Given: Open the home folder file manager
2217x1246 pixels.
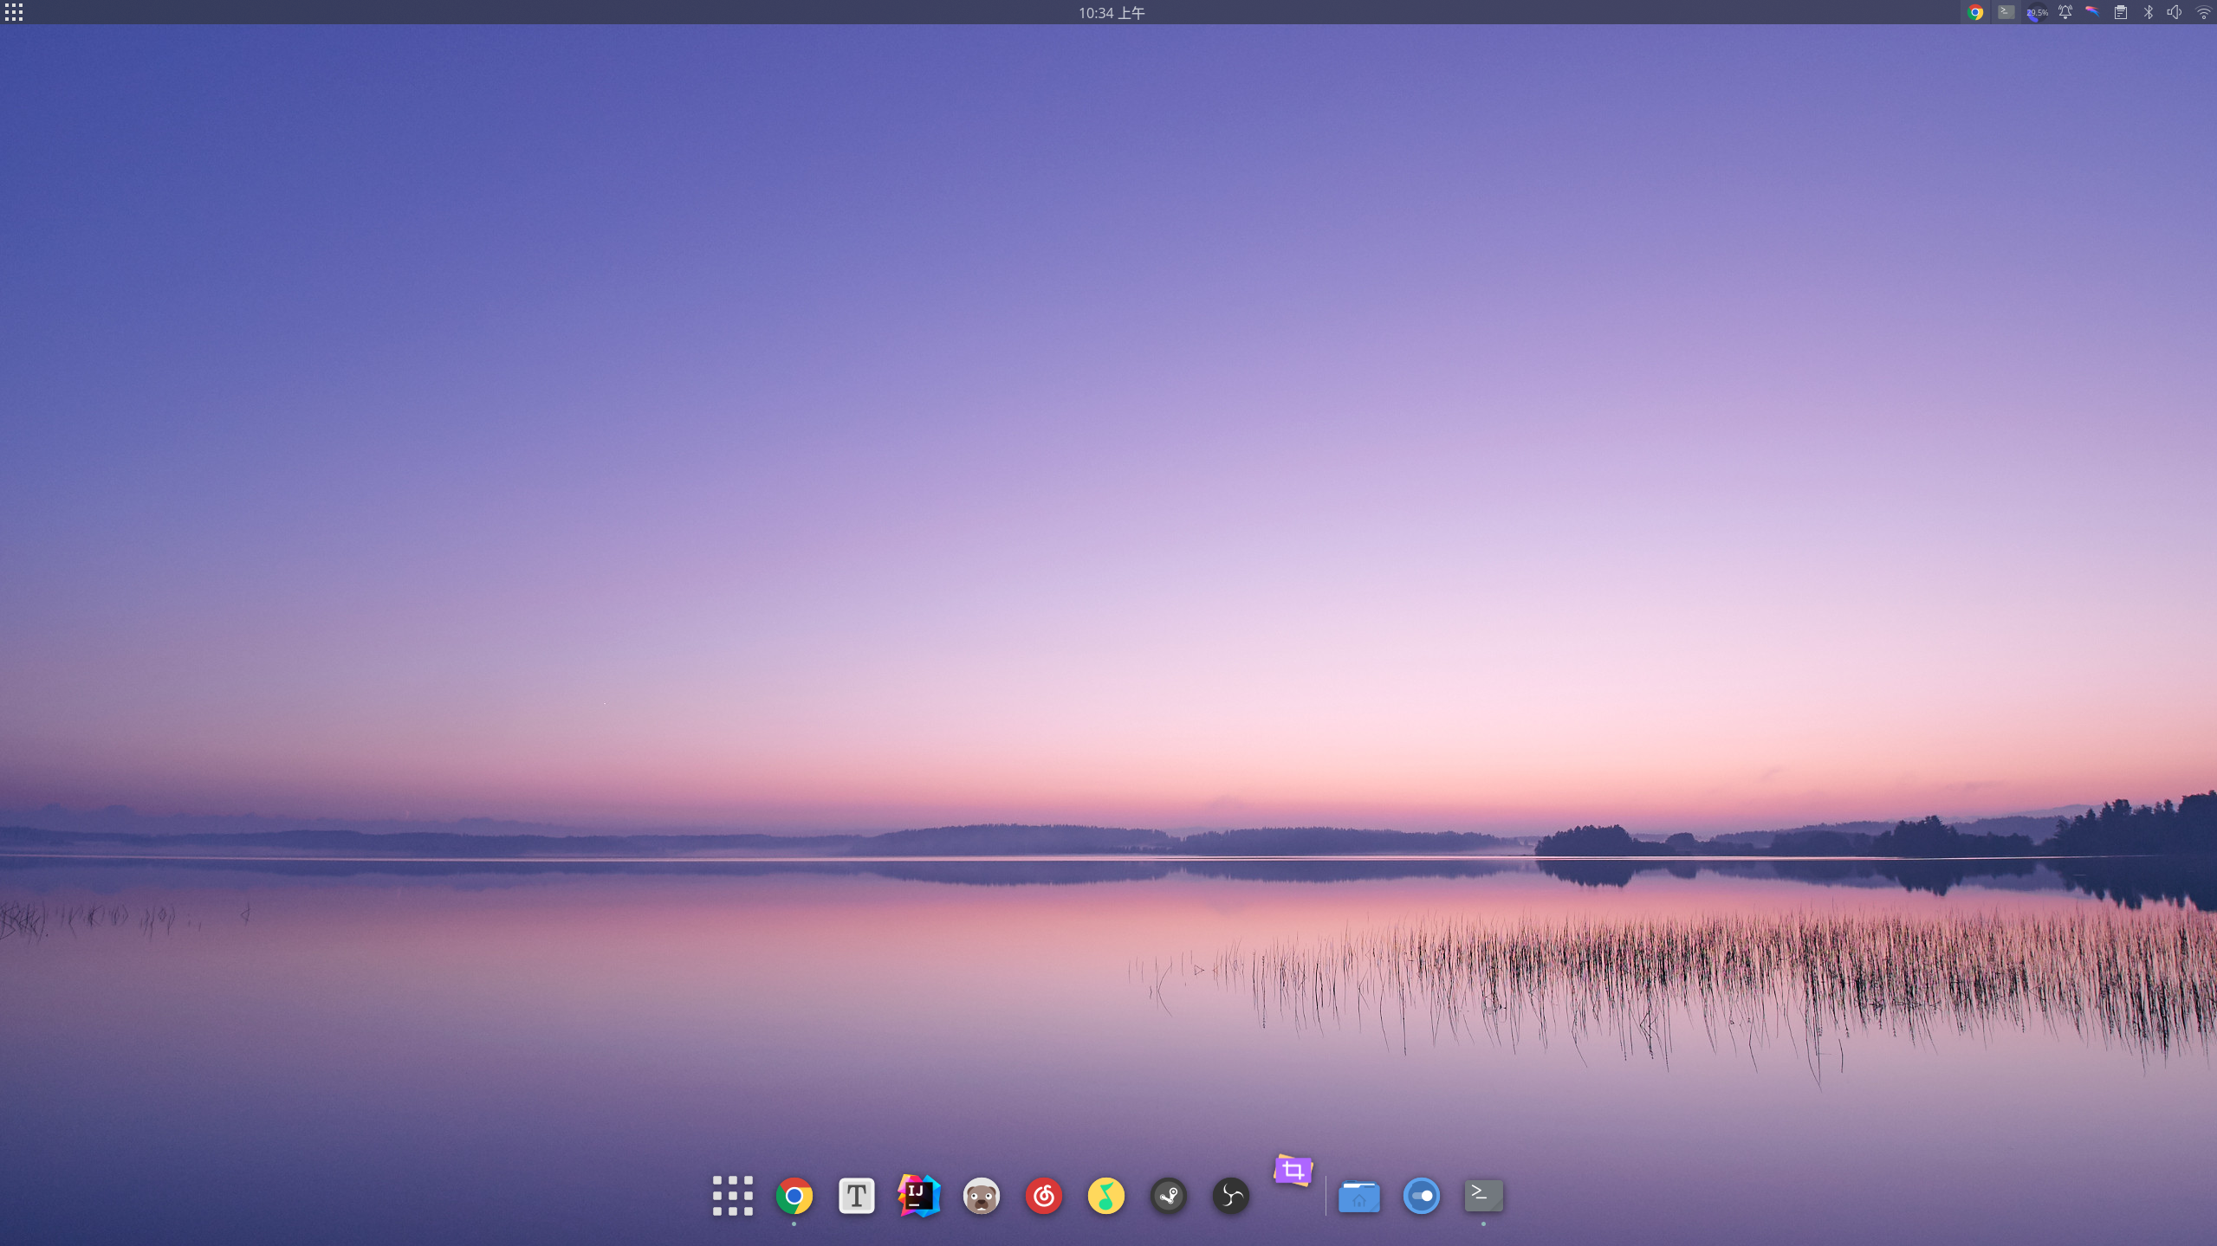Looking at the screenshot, I should coord(1358,1197).
